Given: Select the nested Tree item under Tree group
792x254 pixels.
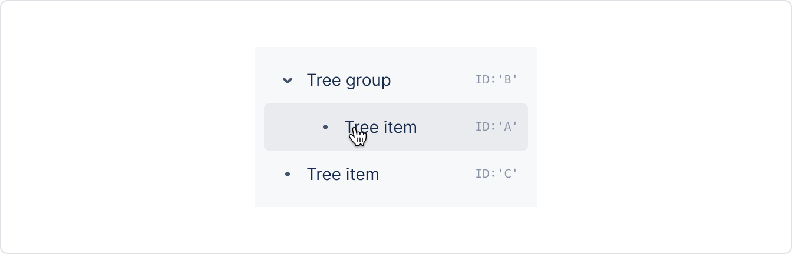Looking at the screenshot, I should 396,127.
